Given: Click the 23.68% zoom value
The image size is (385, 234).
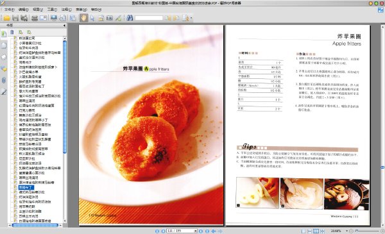Looking at the screenshot, I should tap(336, 231).
